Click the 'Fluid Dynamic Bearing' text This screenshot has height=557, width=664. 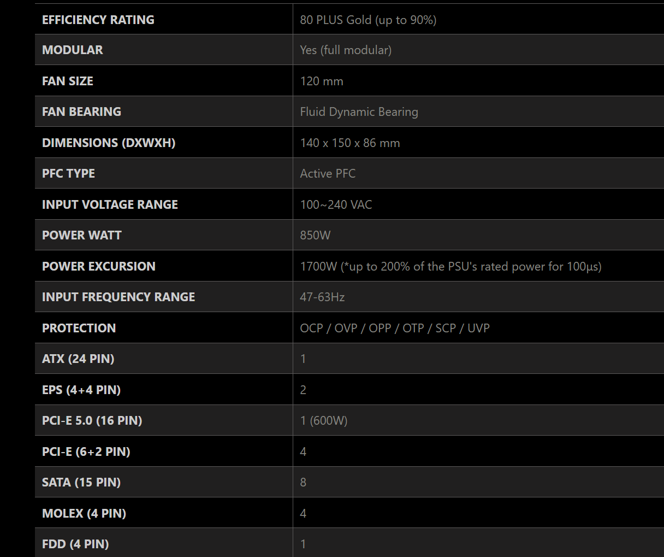[359, 112]
